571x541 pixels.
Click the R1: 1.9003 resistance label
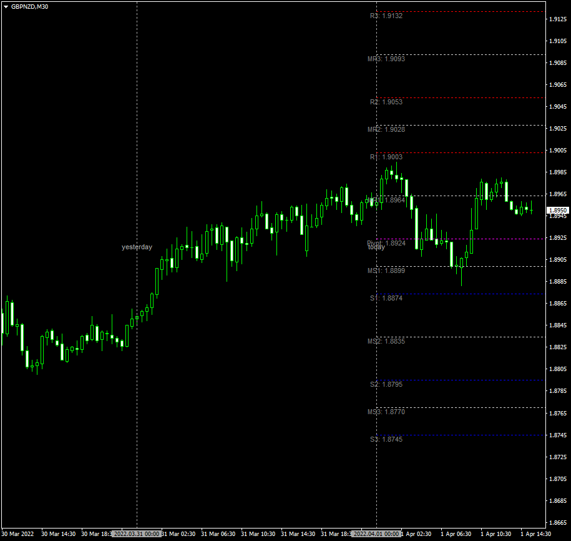[386, 157]
